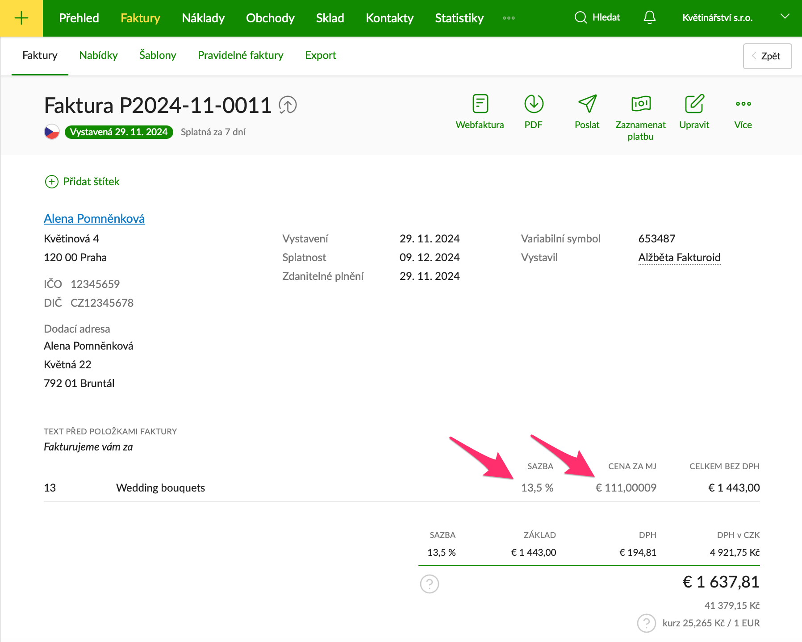Image resolution: width=802 pixels, height=642 pixels.
Task: Open help question mark beside exchange rate
Action: pyautogui.click(x=647, y=623)
